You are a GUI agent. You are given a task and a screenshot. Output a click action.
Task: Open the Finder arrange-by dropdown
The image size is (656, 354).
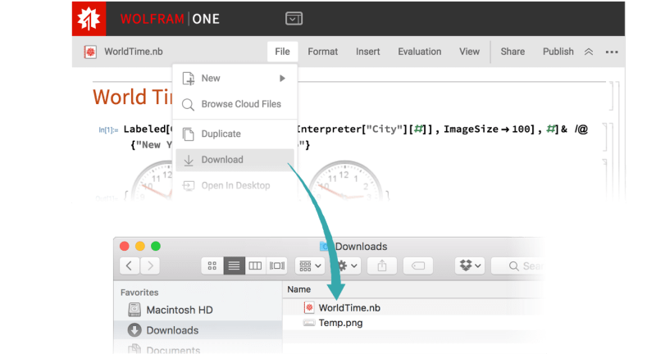(x=310, y=265)
